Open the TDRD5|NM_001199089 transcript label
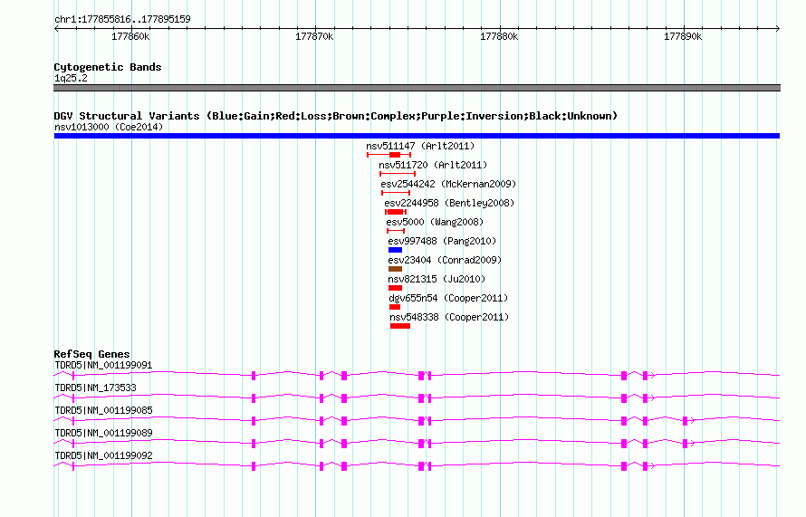 point(103,433)
